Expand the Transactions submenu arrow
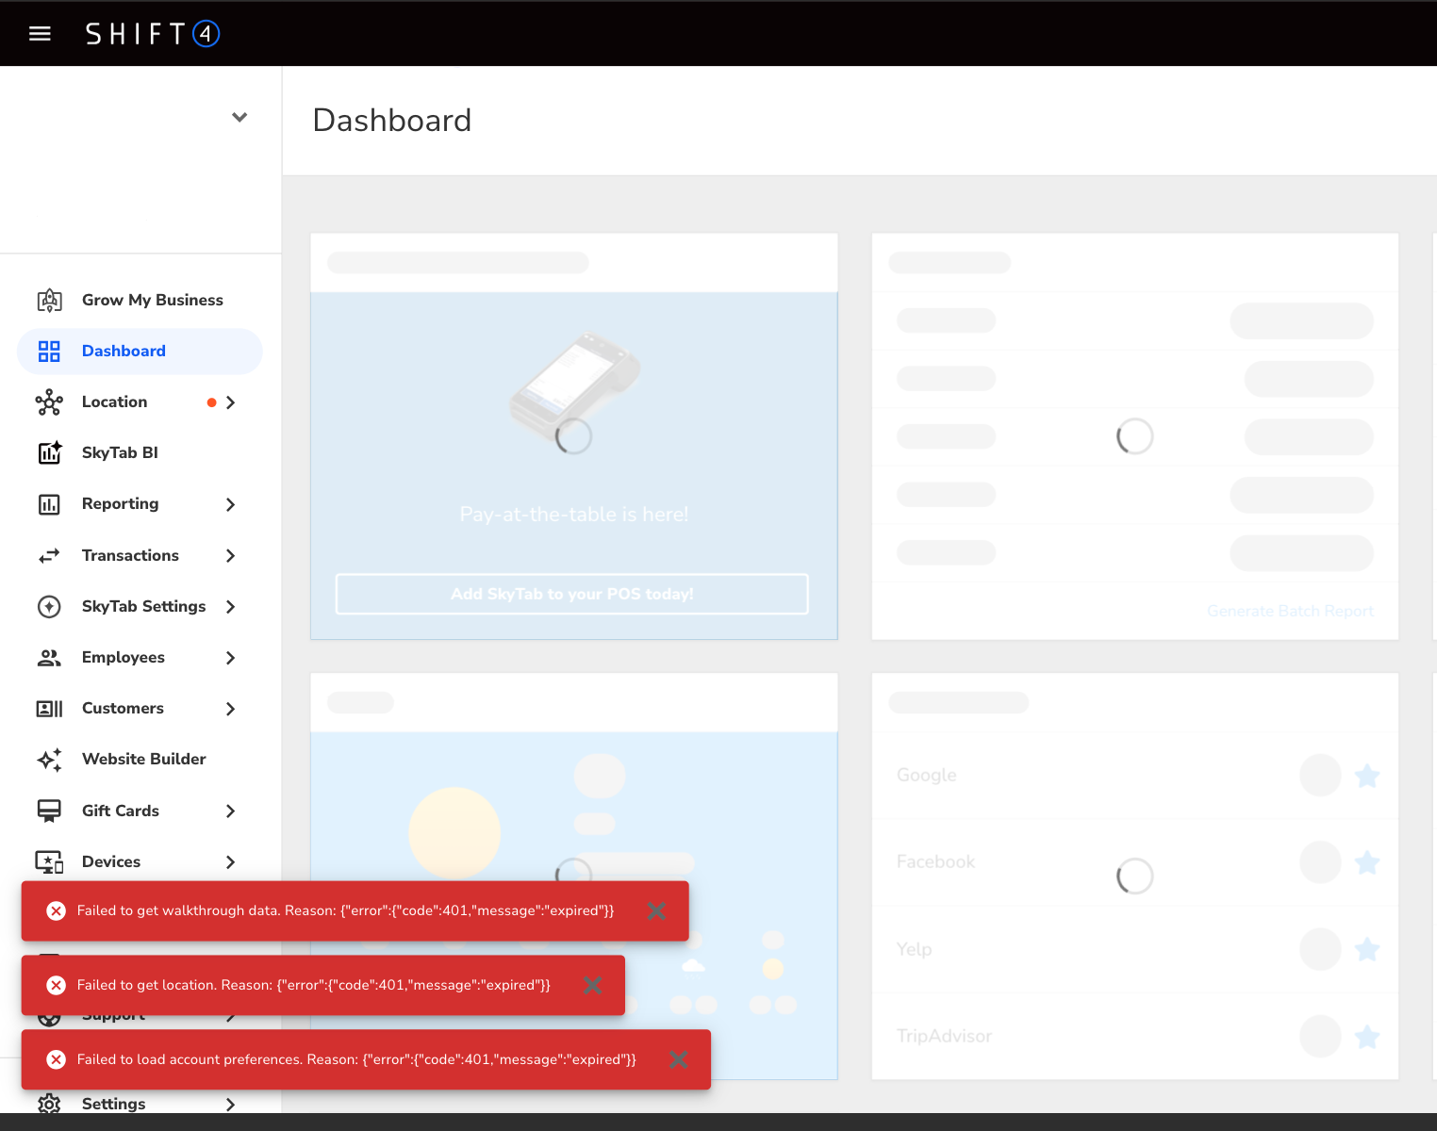Viewport: 1437px width, 1131px height. click(x=231, y=556)
